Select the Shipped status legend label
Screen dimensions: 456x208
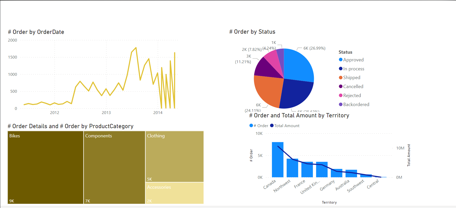(352, 78)
